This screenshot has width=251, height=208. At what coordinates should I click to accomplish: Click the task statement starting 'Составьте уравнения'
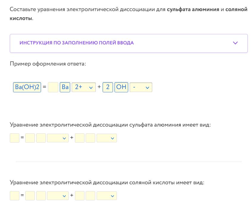pyautogui.click(x=128, y=14)
